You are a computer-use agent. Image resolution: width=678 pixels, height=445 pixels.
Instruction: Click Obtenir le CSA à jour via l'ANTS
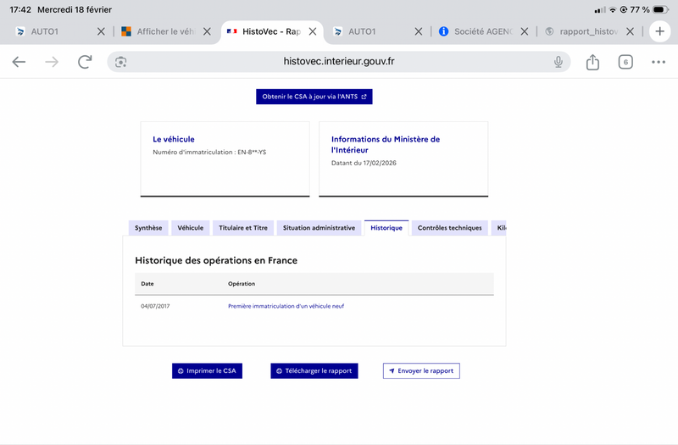[x=314, y=97]
